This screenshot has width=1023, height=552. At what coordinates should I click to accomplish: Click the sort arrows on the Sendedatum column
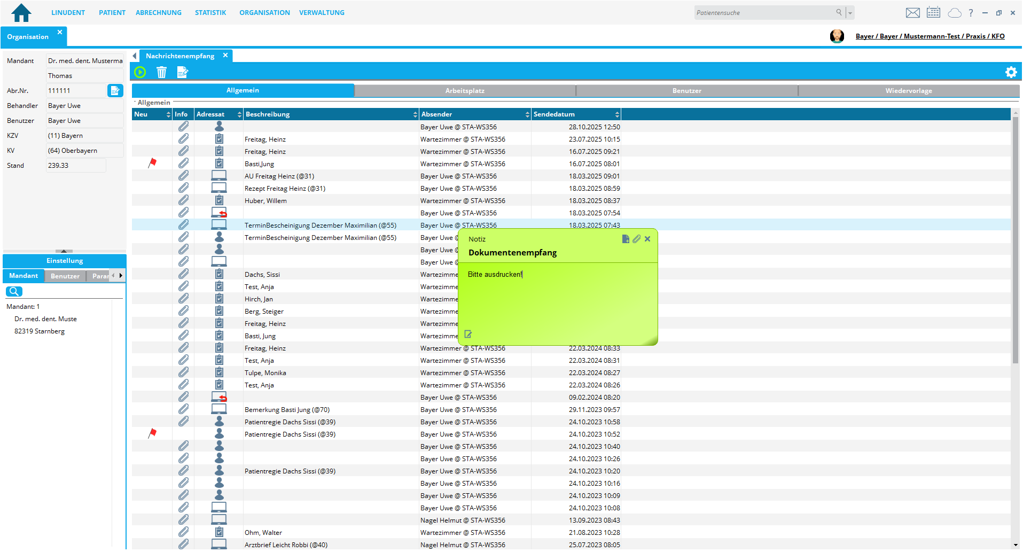617,114
